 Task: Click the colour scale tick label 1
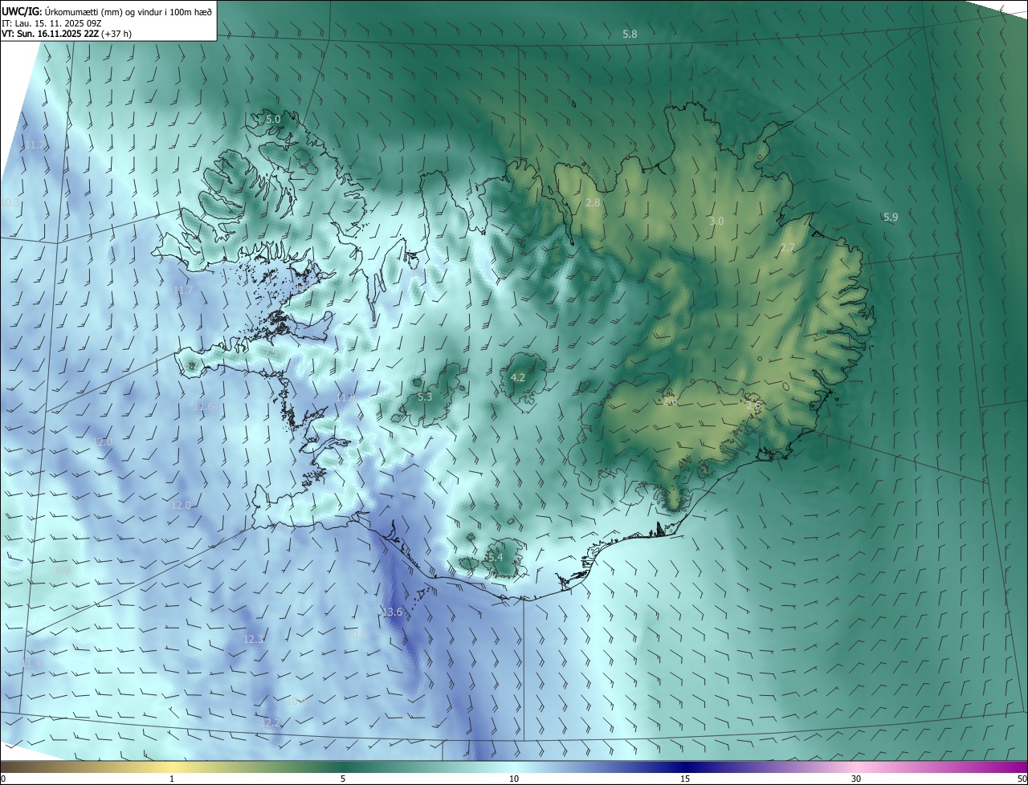[172, 779]
